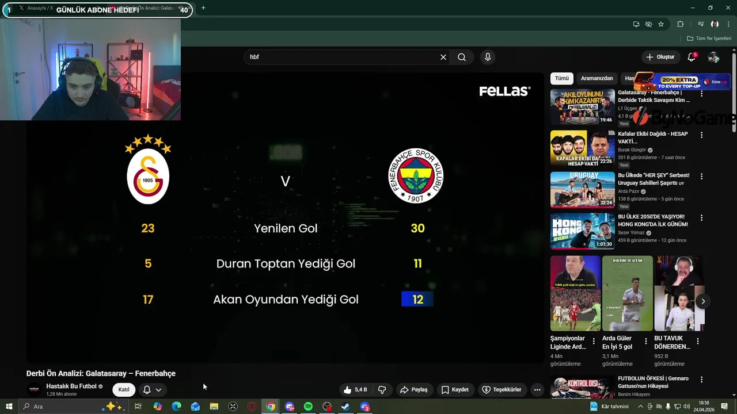The height and width of the screenshot is (414, 737).
Task: Click the magnifier search button
Action: pyautogui.click(x=462, y=57)
